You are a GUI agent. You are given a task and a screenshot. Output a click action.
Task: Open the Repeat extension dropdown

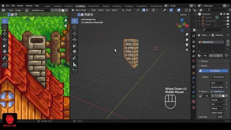(218, 108)
